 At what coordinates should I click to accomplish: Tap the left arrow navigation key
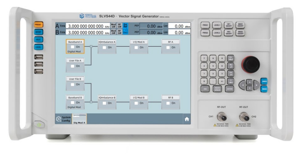[242, 85]
